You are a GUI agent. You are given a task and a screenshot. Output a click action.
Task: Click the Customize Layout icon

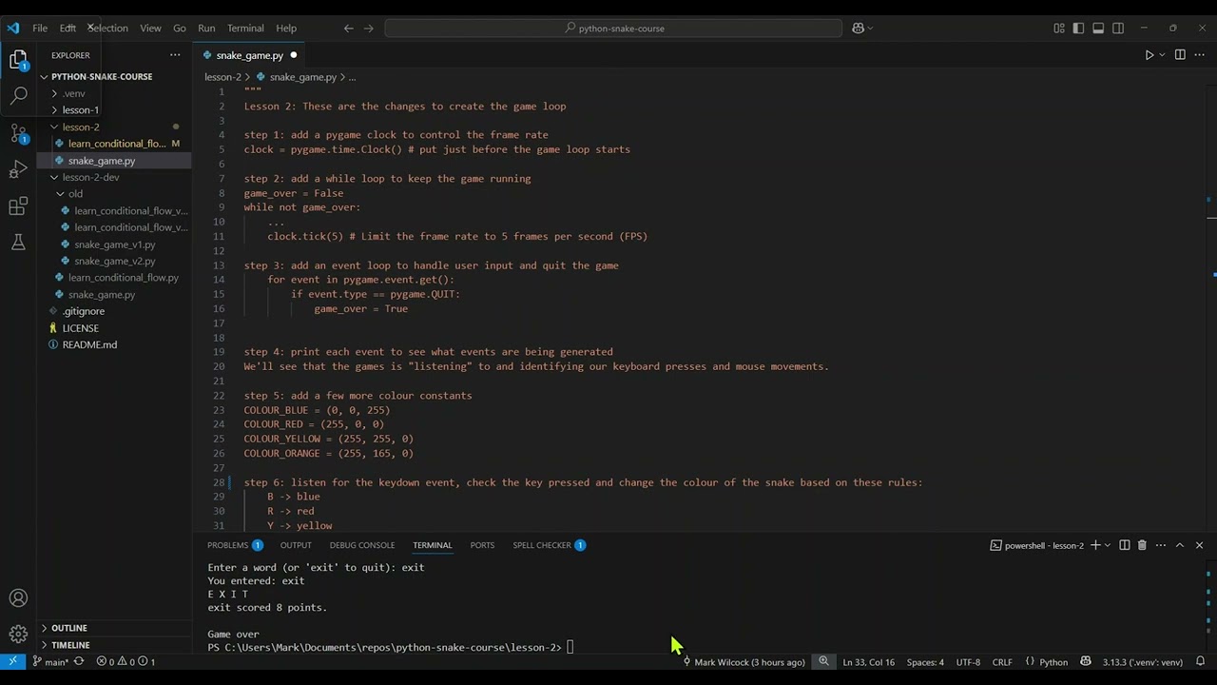click(1058, 29)
